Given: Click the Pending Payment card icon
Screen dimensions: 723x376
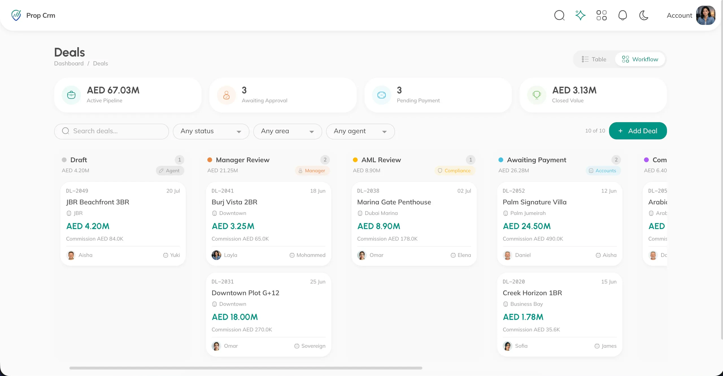Looking at the screenshot, I should tap(382, 95).
